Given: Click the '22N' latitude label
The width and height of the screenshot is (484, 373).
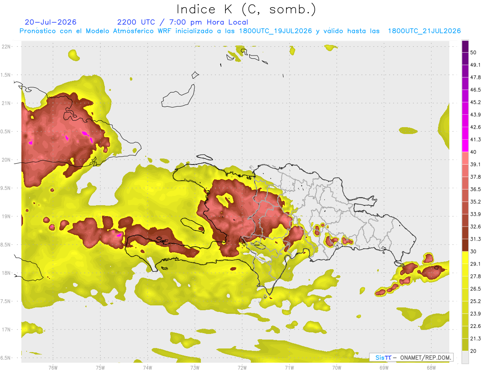Looking at the screenshot, I should click(x=6, y=47).
